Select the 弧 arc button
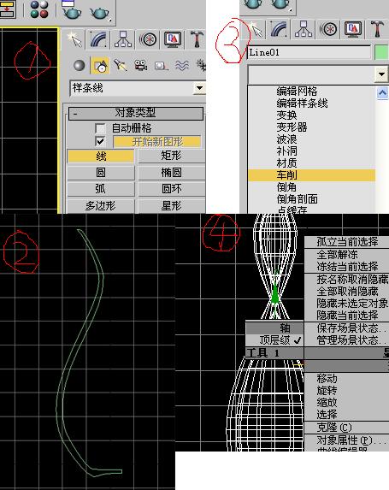The width and height of the screenshot is (389, 490). tap(101, 189)
